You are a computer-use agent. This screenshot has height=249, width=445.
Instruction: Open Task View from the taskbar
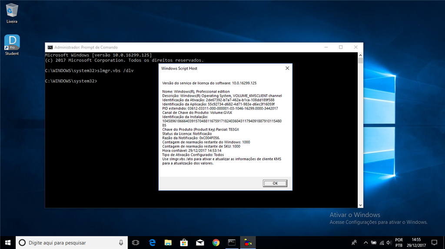coord(136,243)
